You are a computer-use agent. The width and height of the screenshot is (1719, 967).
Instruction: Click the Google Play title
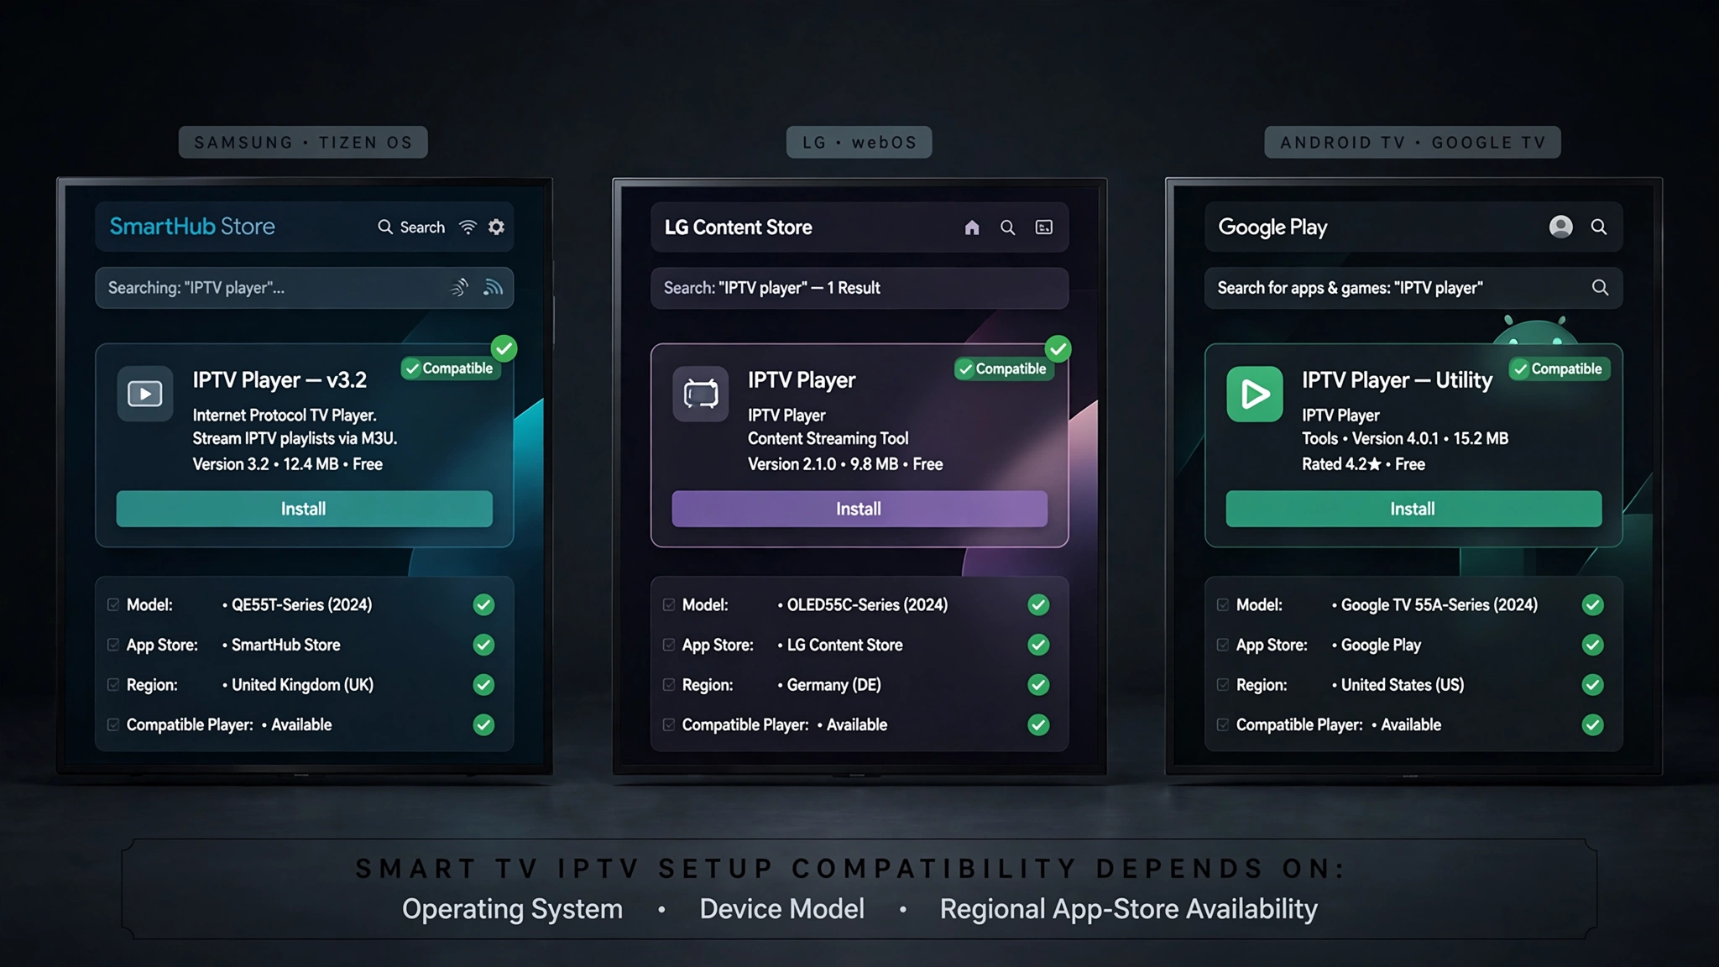[1272, 227]
